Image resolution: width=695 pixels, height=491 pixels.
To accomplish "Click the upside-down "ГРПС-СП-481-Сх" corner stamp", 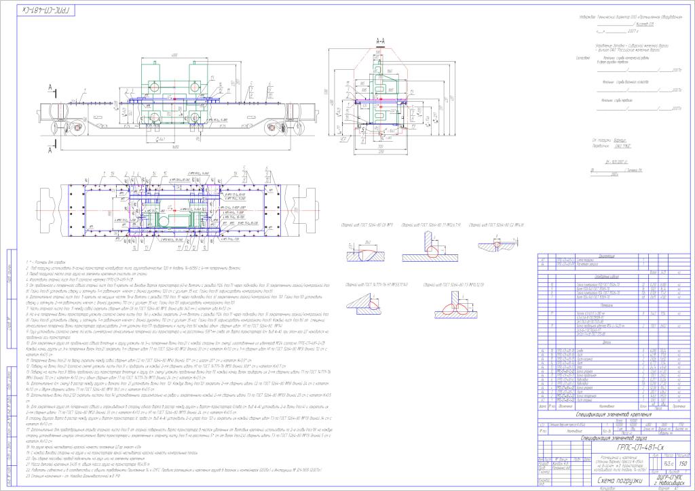I will point(46,11).
